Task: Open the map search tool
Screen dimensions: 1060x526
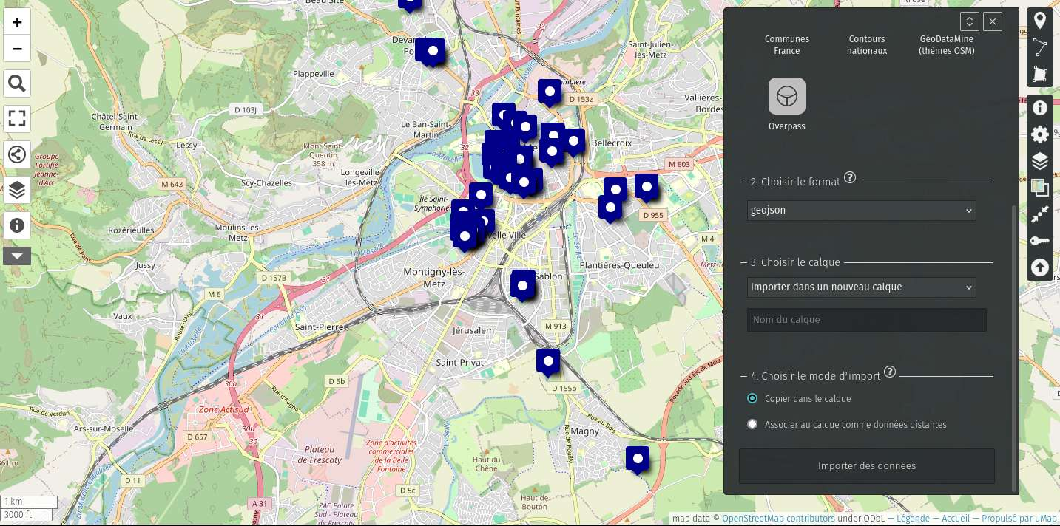Action: tap(17, 84)
